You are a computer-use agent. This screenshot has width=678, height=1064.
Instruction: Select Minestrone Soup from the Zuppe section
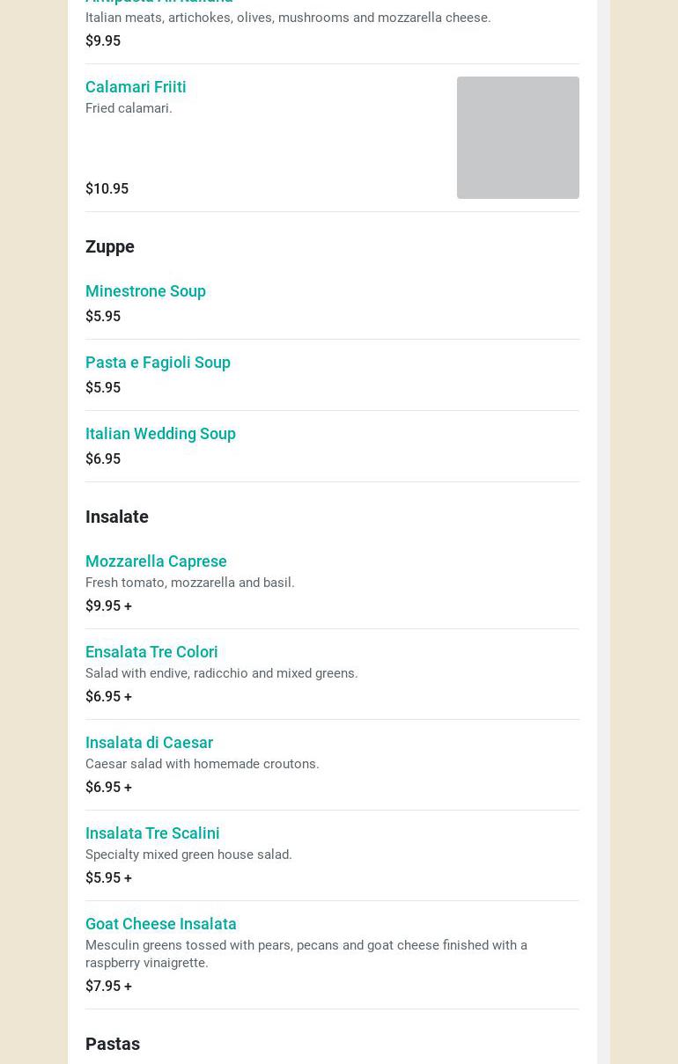tap(145, 291)
